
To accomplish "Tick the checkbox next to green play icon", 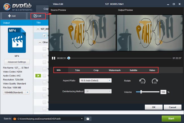I will (x=44, y=76).
